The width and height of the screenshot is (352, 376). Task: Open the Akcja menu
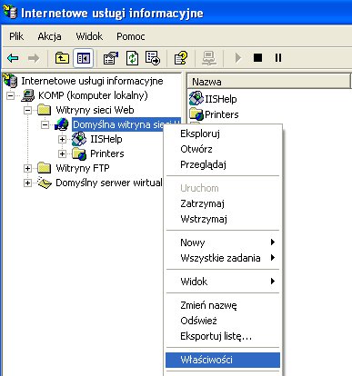tap(49, 36)
